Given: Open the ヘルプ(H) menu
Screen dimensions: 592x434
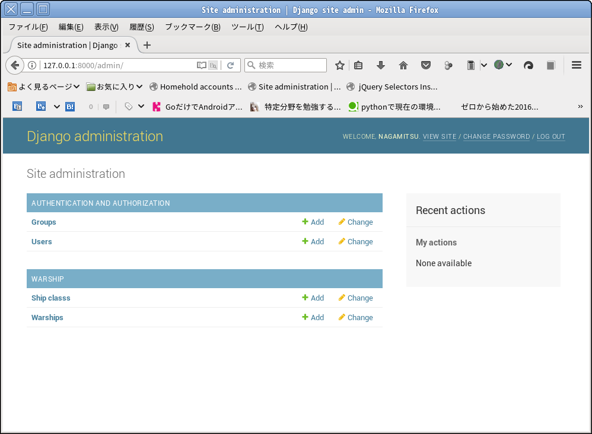Looking at the screenshot, I should pyautogui.click(x=291, y=27).
